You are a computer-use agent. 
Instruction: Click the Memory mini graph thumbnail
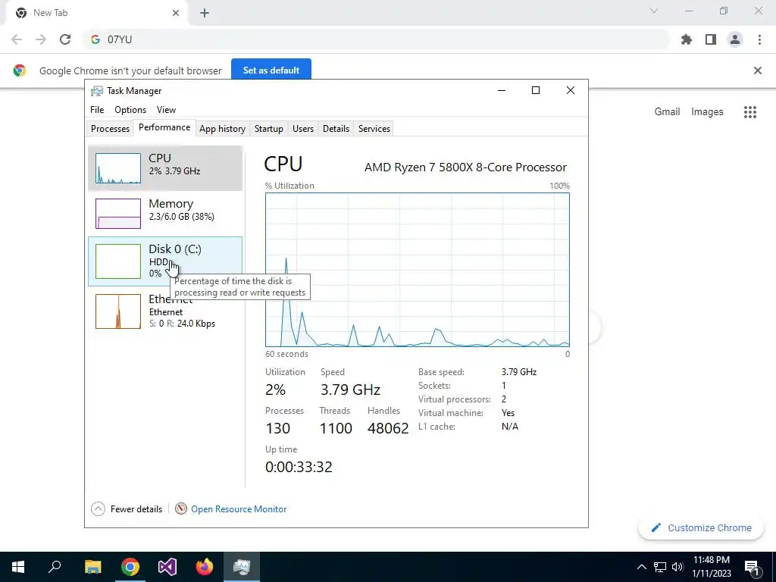(x=117, y=214)
